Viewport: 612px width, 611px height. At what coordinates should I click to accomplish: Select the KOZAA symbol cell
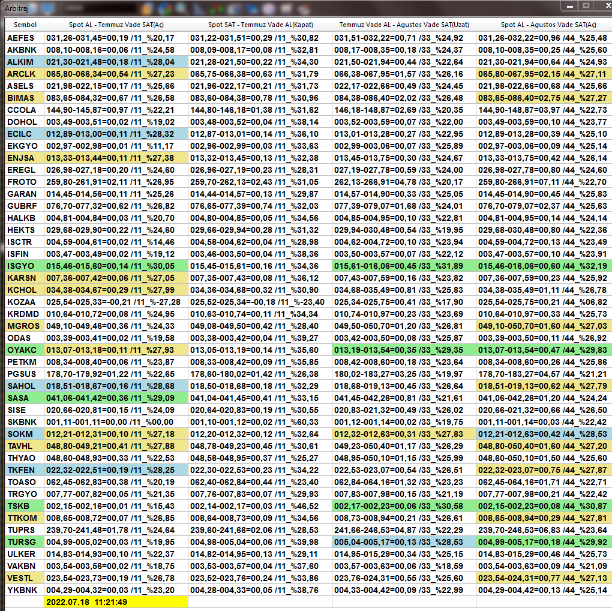pos(25,302)
